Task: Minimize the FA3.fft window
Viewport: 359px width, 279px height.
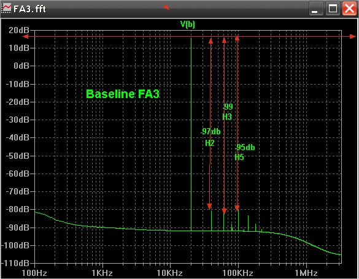Action: [316, 9]
